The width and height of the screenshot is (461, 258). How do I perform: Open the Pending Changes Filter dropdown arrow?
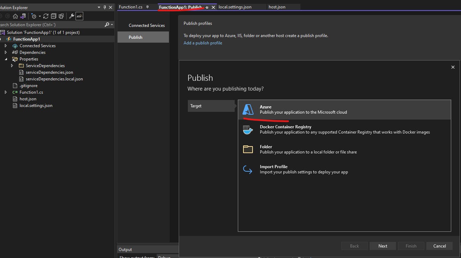pyautogui.click(x=40, y=16)
